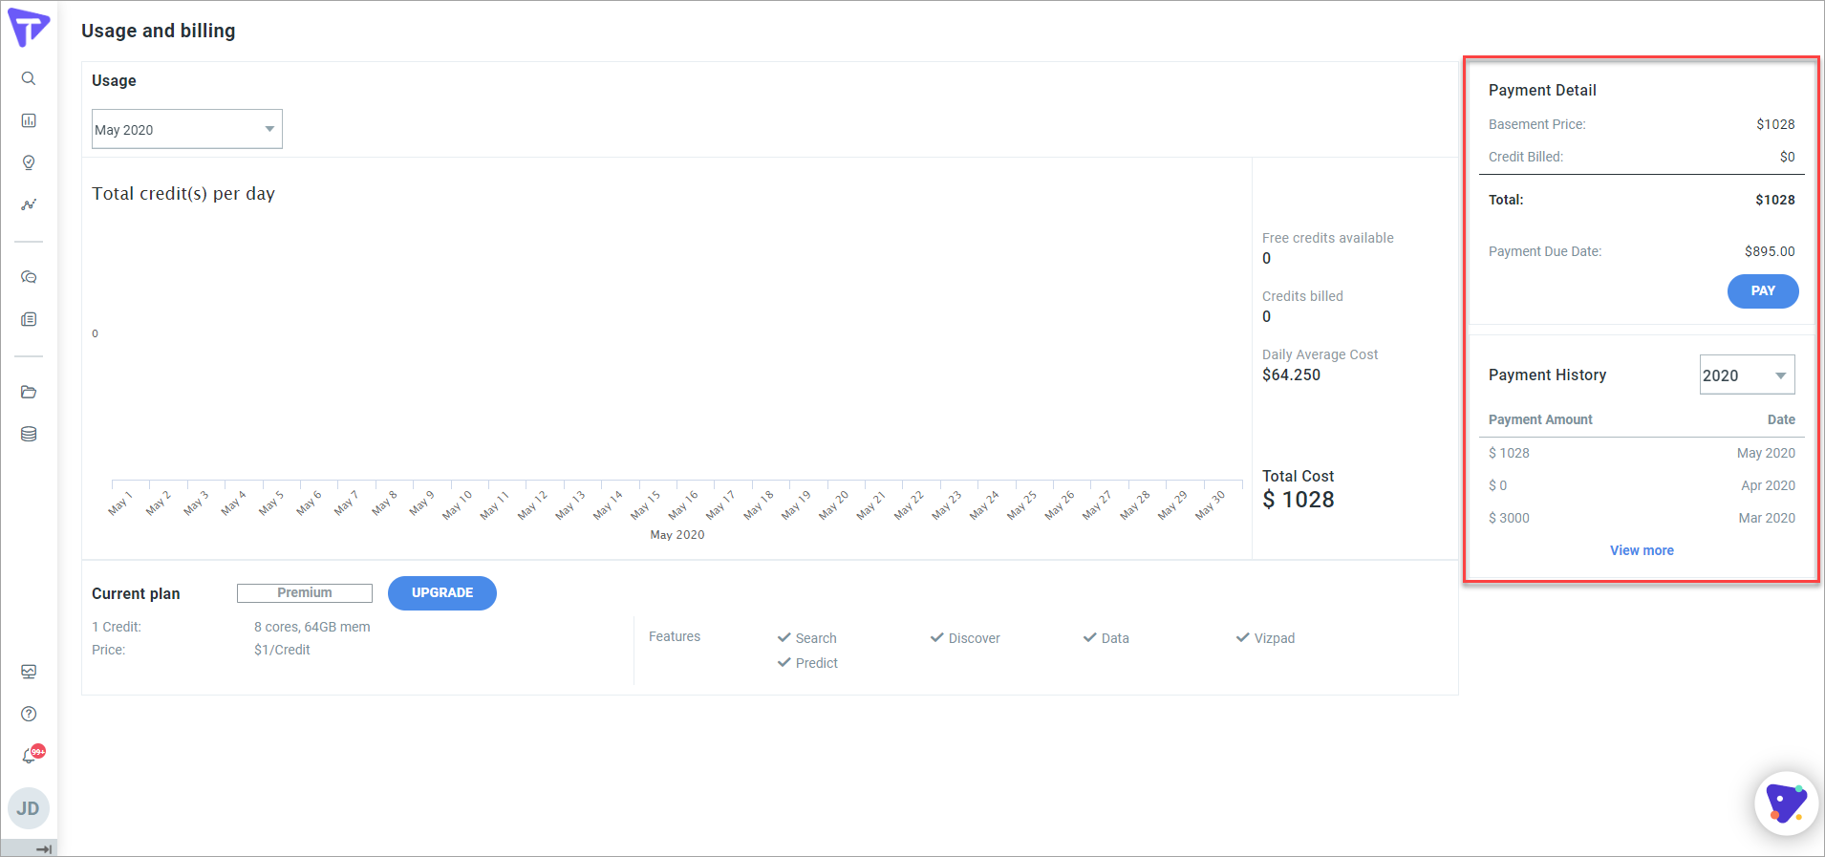Open the May 2020 usage month dropdown
Screen dimensions: 1825x857
tap(187, 129)
